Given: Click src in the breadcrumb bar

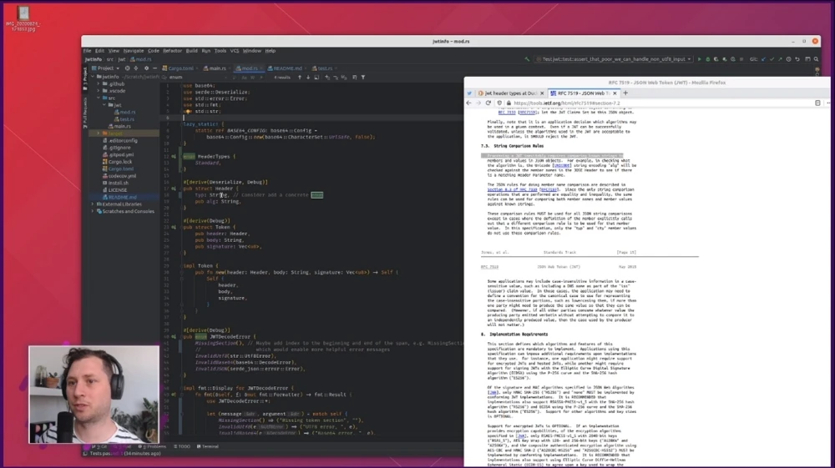Looking at the screenshot, I should tap(109, 59).
